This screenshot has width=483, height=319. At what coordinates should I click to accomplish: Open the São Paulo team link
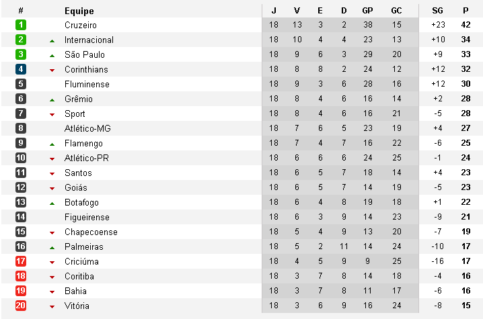pos(85,54)
